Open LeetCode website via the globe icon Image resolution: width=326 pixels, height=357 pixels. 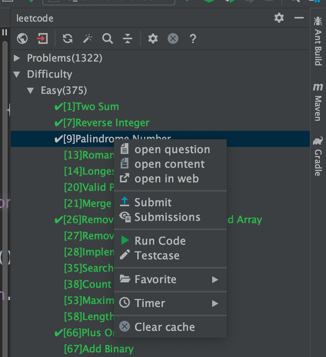(x=22, y=38)
